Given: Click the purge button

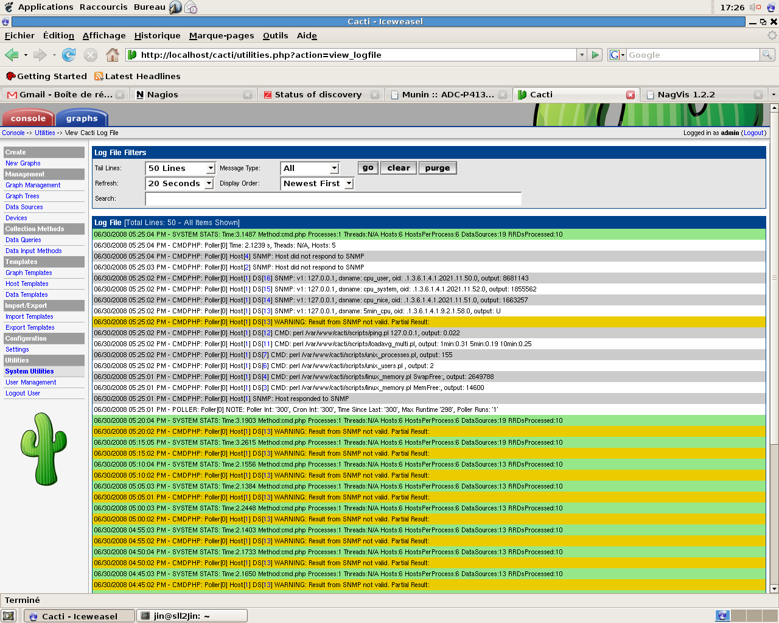Looking at the screenshot, I should (438, 168).
